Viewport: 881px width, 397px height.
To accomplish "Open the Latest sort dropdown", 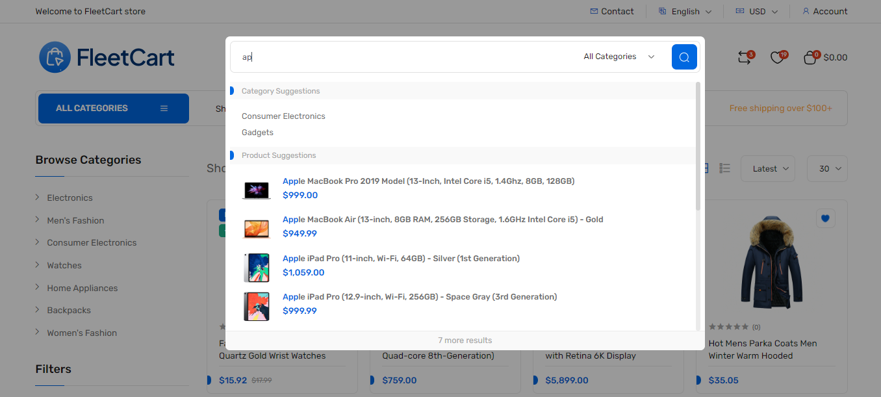I will (x=768, y=168).
